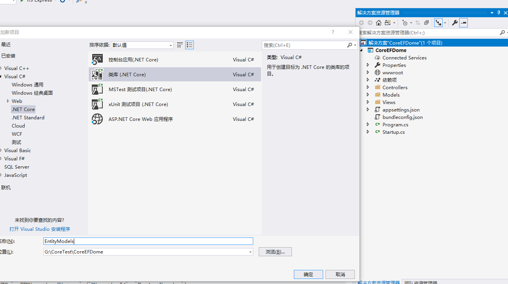This screenshot has height=284, width=508.
Task: Pin the Solution Explorer panel
Action: pyautogui.click(x=499, y=13)
